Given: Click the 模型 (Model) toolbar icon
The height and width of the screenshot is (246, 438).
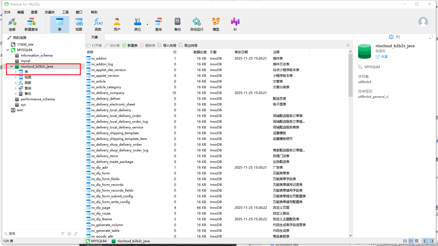Looking at the screenshot, I should point(216,24).
